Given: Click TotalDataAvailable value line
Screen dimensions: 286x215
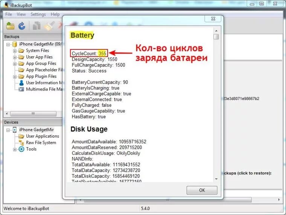Looking at the screenshot, I should point(106,164).
